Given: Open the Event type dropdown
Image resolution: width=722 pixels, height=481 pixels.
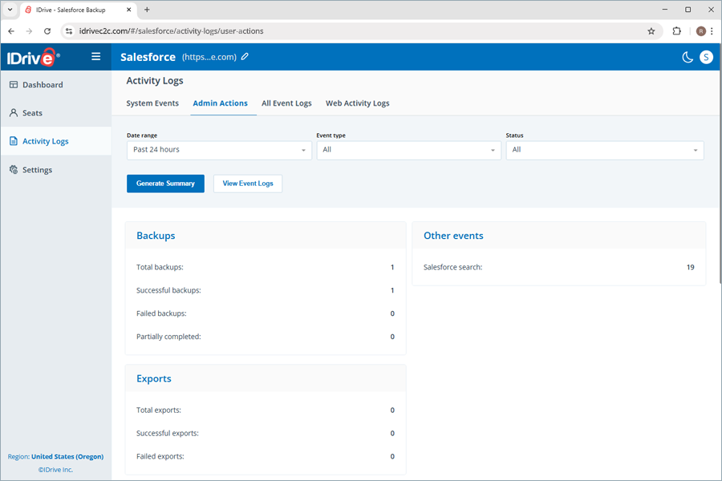Looking at the screenshot, I should 408,150.
